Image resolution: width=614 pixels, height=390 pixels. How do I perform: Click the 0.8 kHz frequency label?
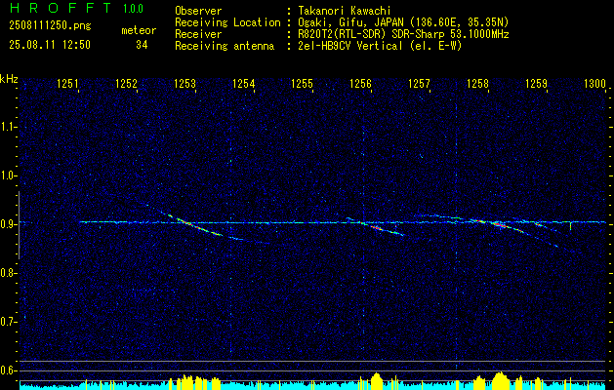point(7,273)
